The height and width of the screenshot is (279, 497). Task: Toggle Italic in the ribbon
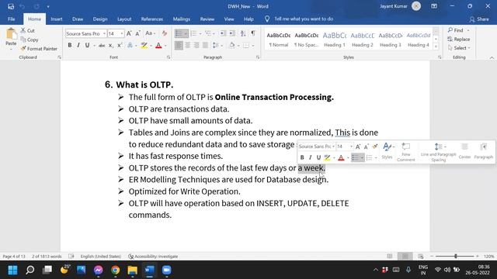78,46
